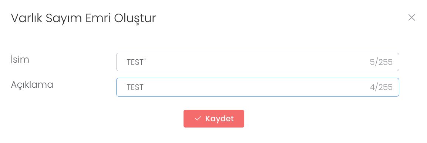This screenshot has width=427, height=143.
Task: Click the Açıklama field label
Action: (32, 85)
